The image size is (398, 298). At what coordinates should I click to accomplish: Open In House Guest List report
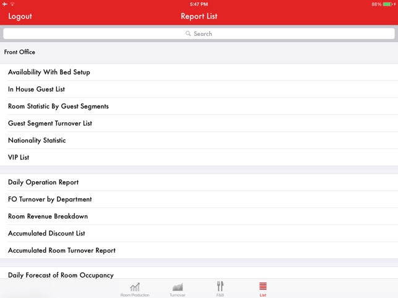(199, 89)
